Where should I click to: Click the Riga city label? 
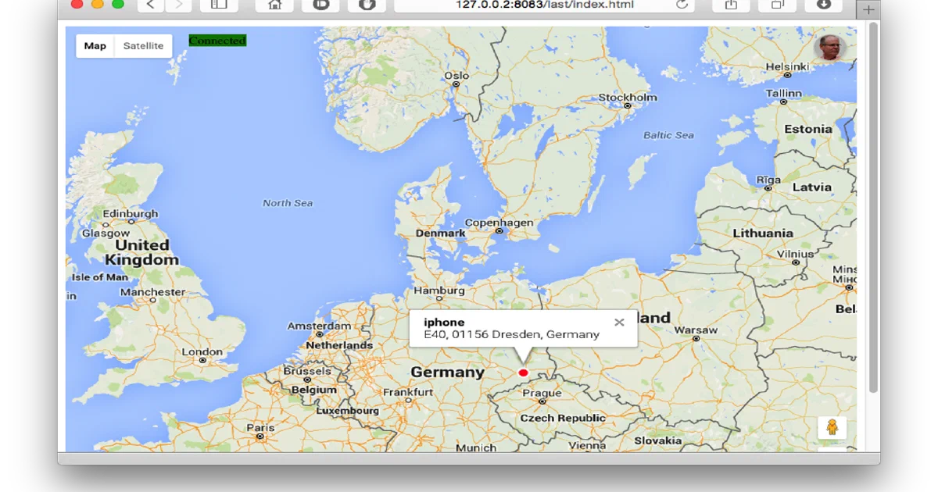tap(768, 180)
